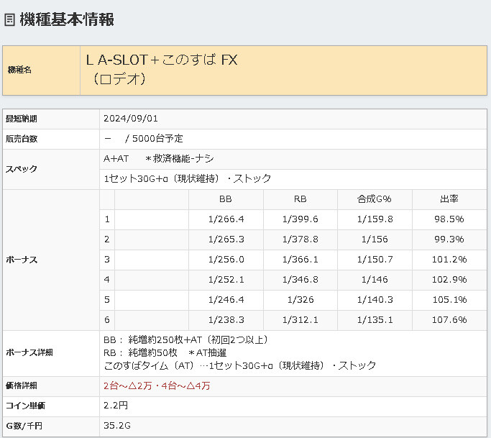This screenshot has width=491, height=438.
Task: Click payout rate 102.9%
Action: coord(449,280)
